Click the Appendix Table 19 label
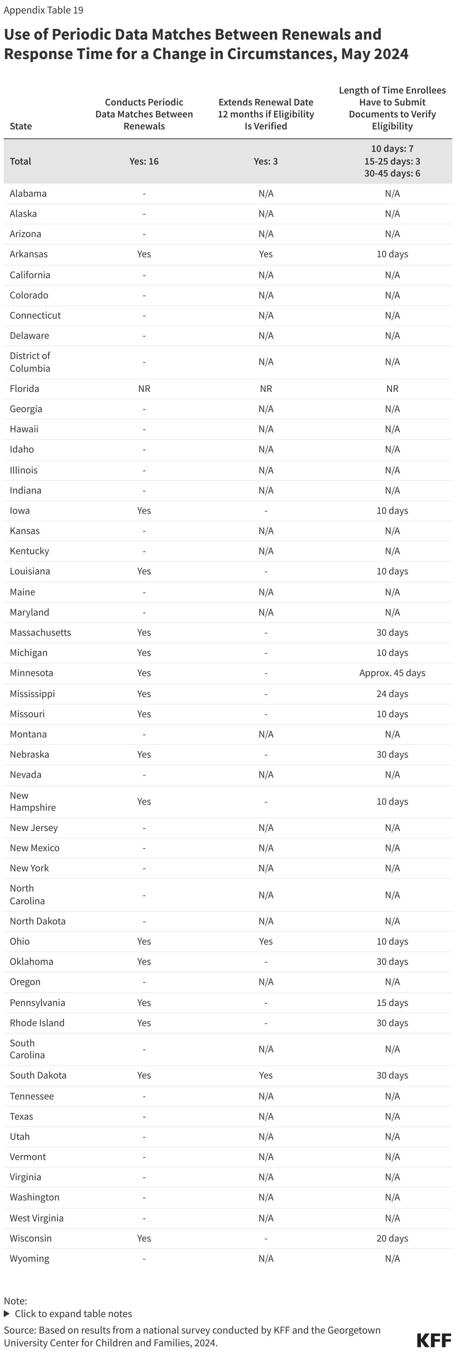This screenshot has width=456, height=1353. pyautogui.click(x=44, y=10)
